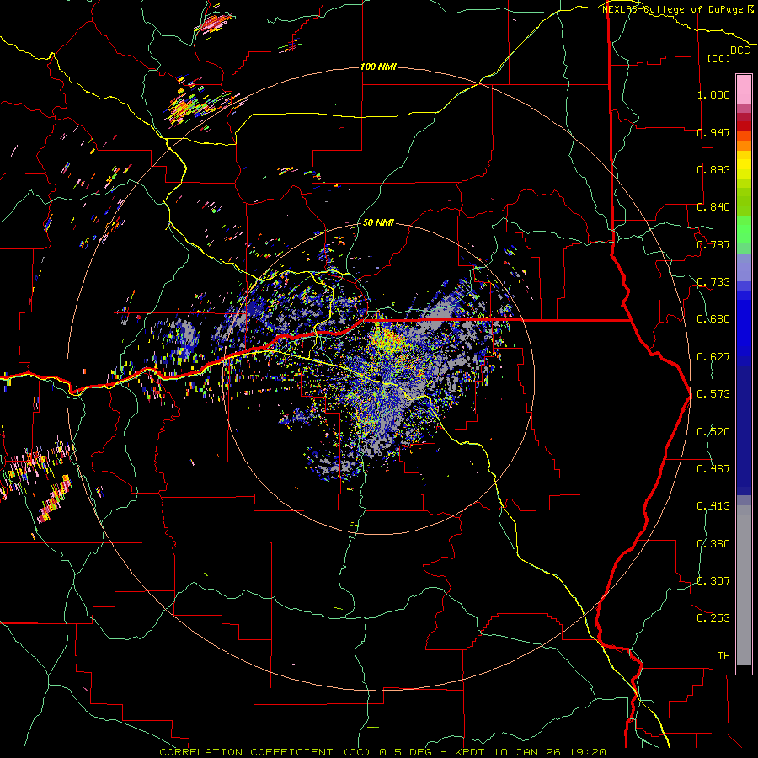Click the [CC] legend unit label
Image resolution: width=758 pixels, height=758 pixels.
(x=719, y=58)
